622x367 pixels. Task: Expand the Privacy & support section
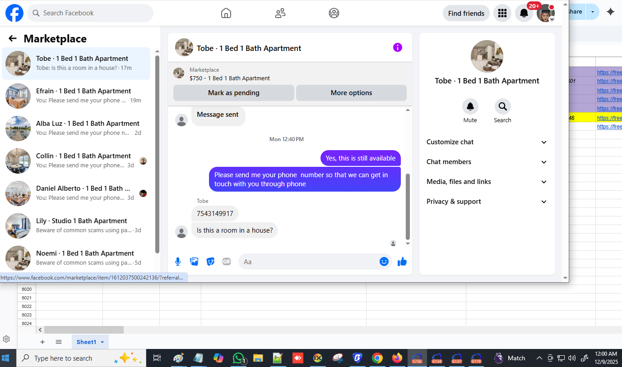(x=487, y=202)
